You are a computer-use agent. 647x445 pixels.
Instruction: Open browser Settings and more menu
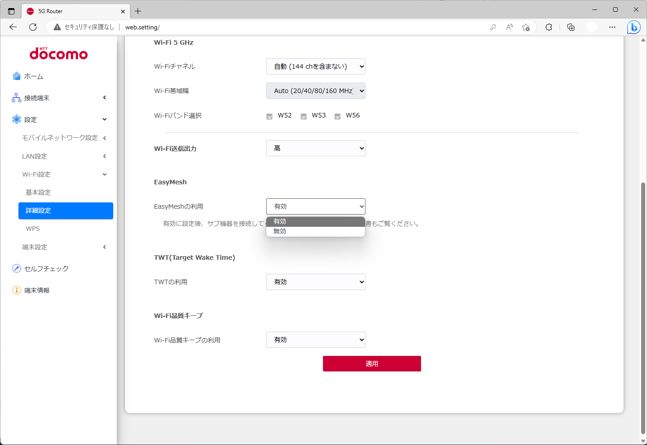click(612, 27)
